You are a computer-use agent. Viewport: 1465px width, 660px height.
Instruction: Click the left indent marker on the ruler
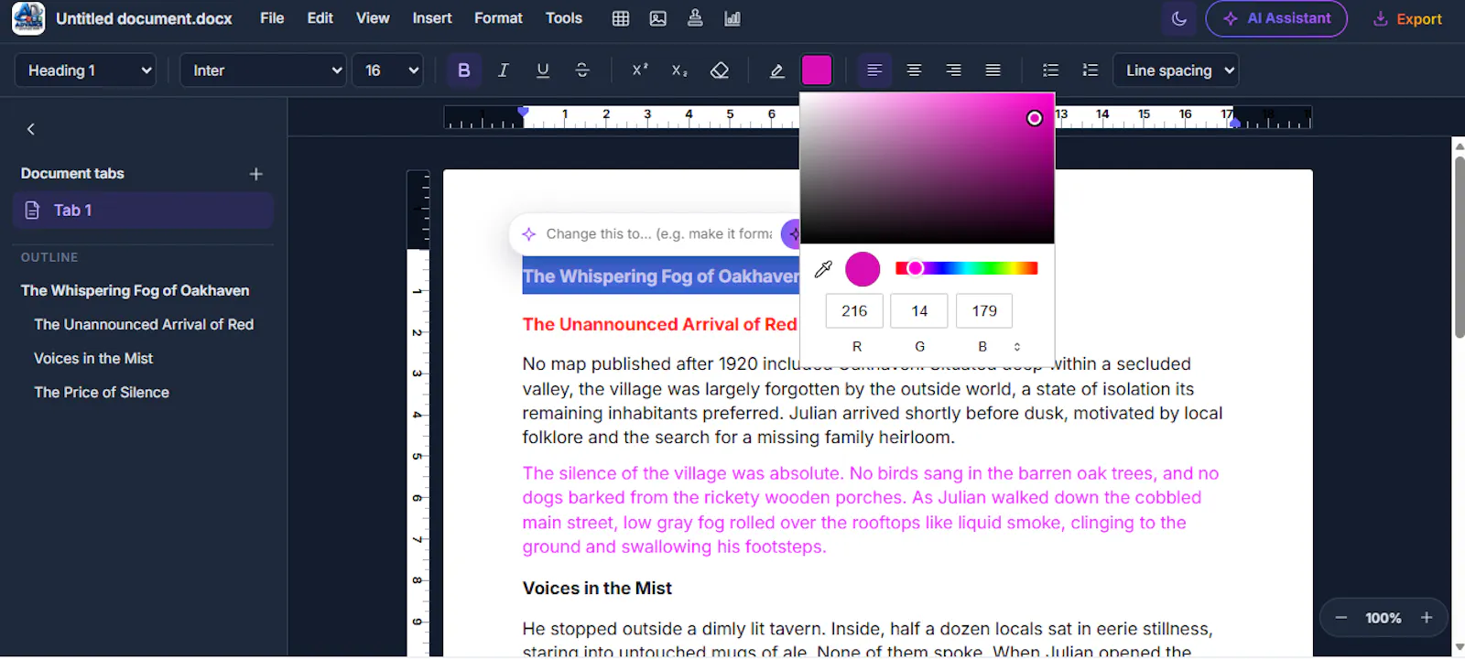(523, 113)
